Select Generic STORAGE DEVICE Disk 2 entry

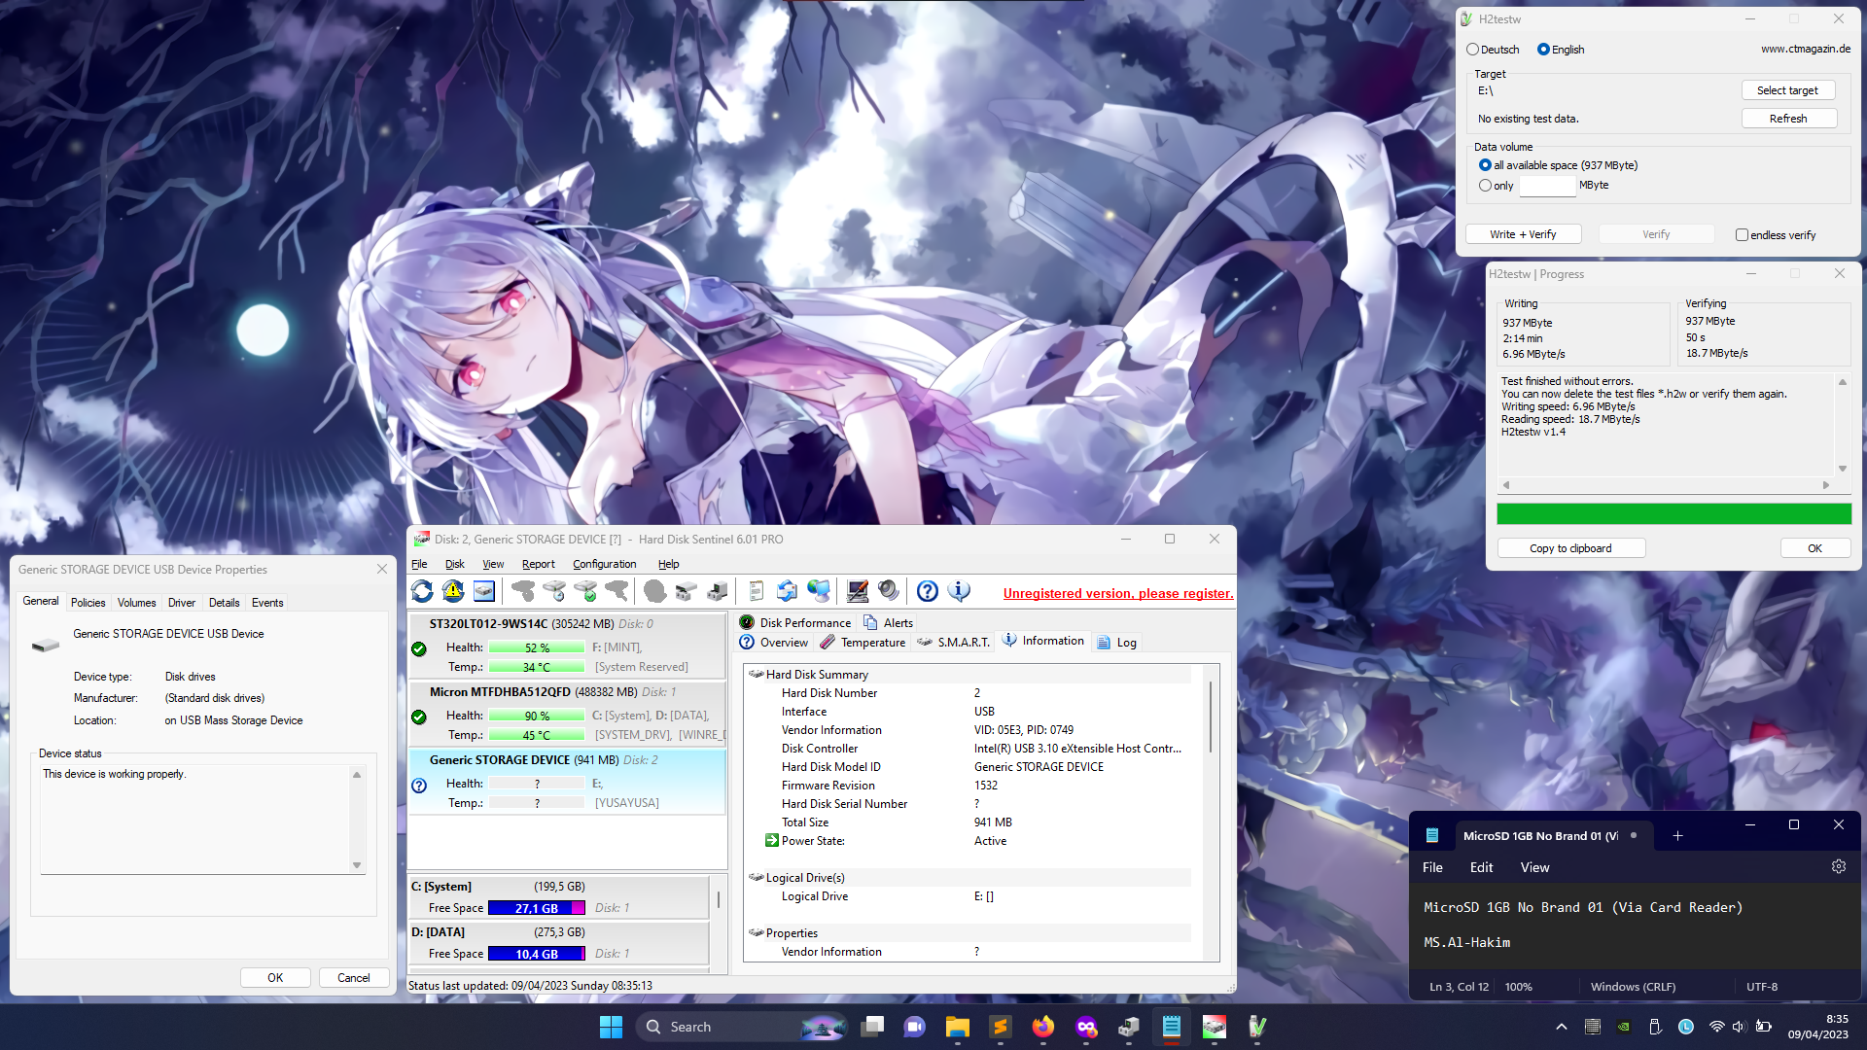coord(567,782)
